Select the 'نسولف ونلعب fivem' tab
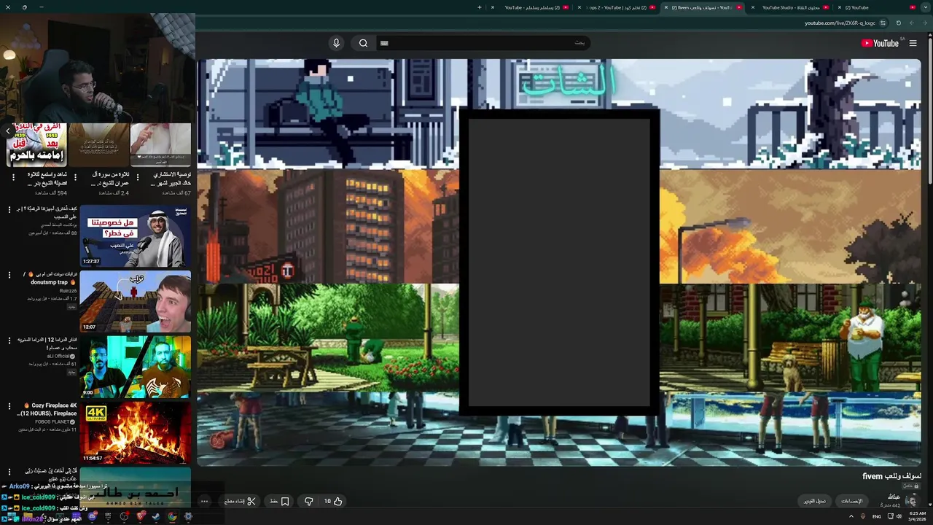Image resolution: width=933 pixels, height=525 pixels. tap(703, 7)
